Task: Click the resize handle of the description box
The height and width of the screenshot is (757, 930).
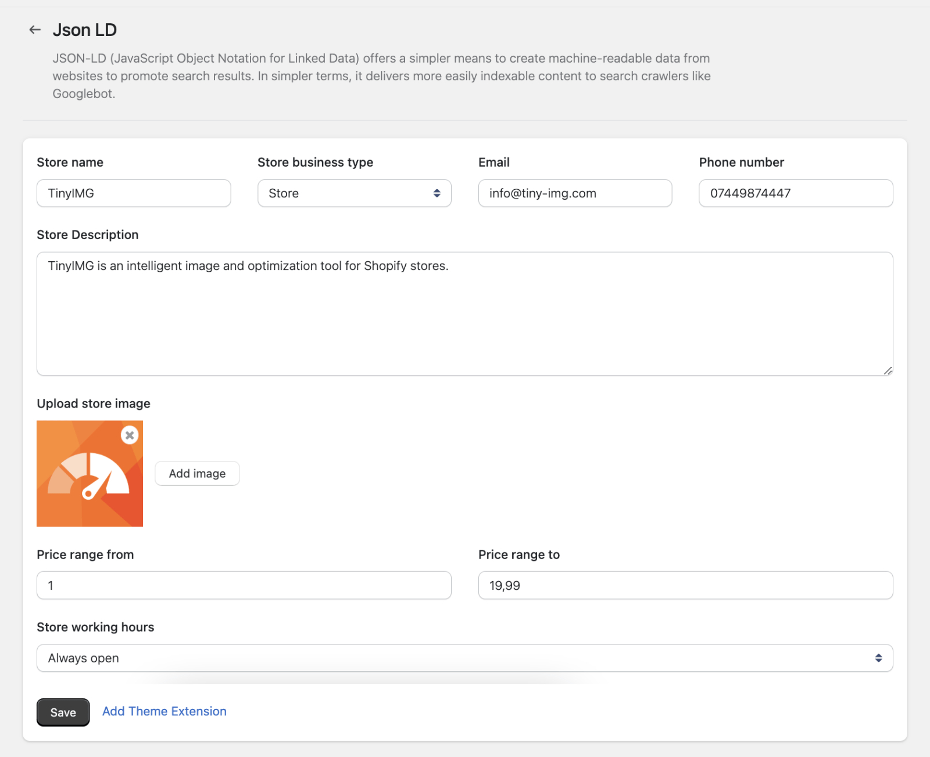Action: pos(888,370)
